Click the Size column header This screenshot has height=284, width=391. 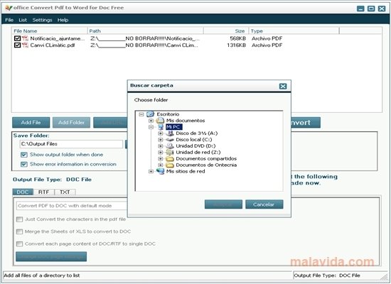226,31
